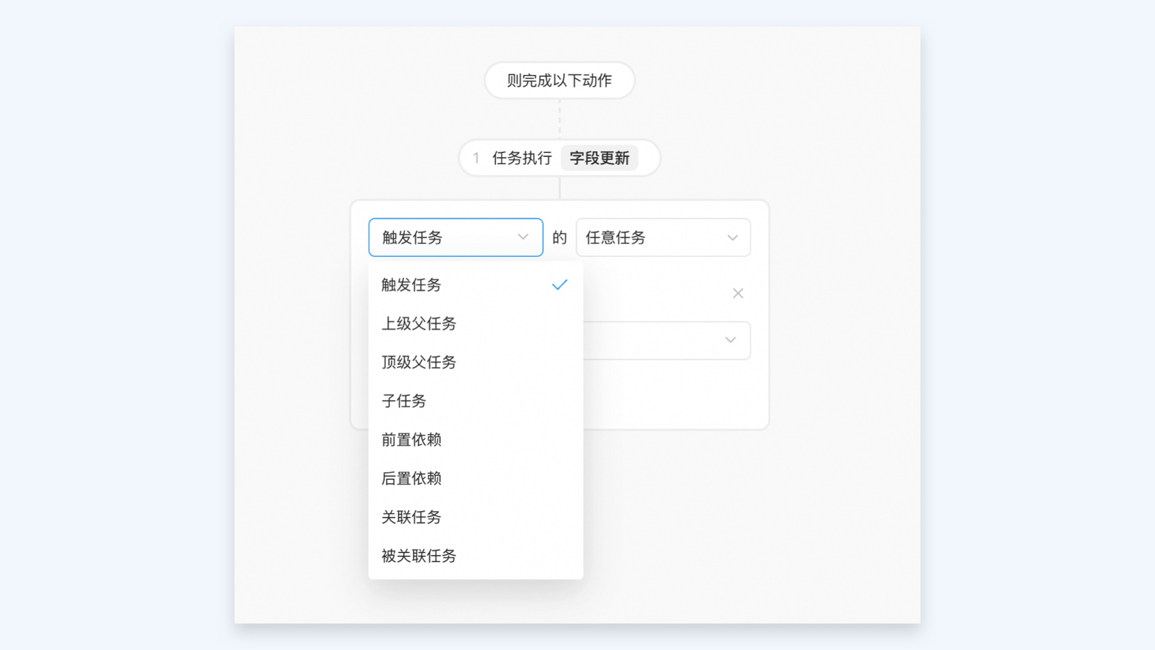Select 顶级父任务 menu option
This screenshot has width=1155, height=650.
419,362
